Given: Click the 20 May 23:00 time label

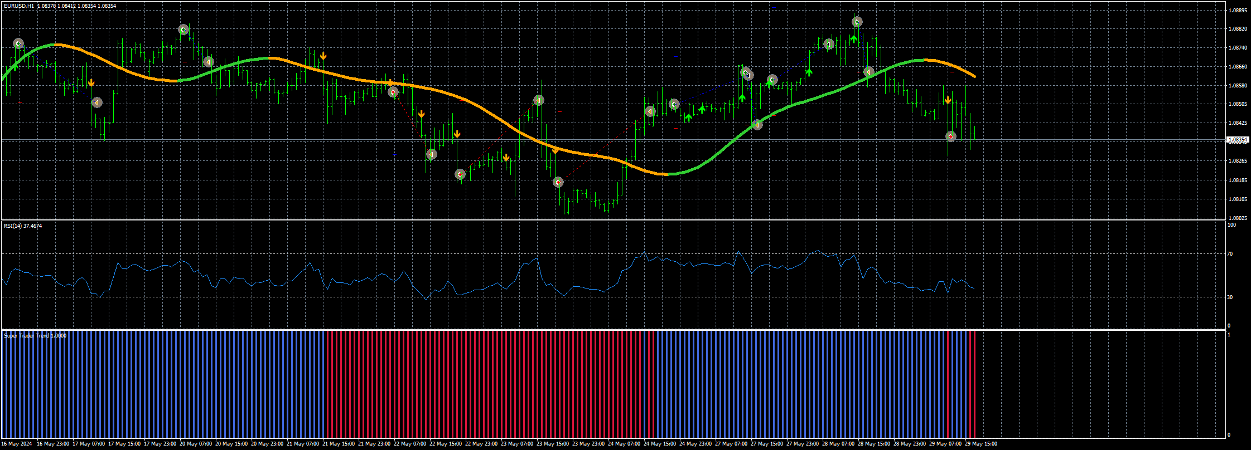Looking at the screenshot, I should (267, 444).
